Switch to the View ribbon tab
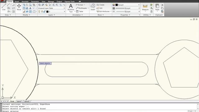Screen dimensions: 199x112 tap(44, 2)
